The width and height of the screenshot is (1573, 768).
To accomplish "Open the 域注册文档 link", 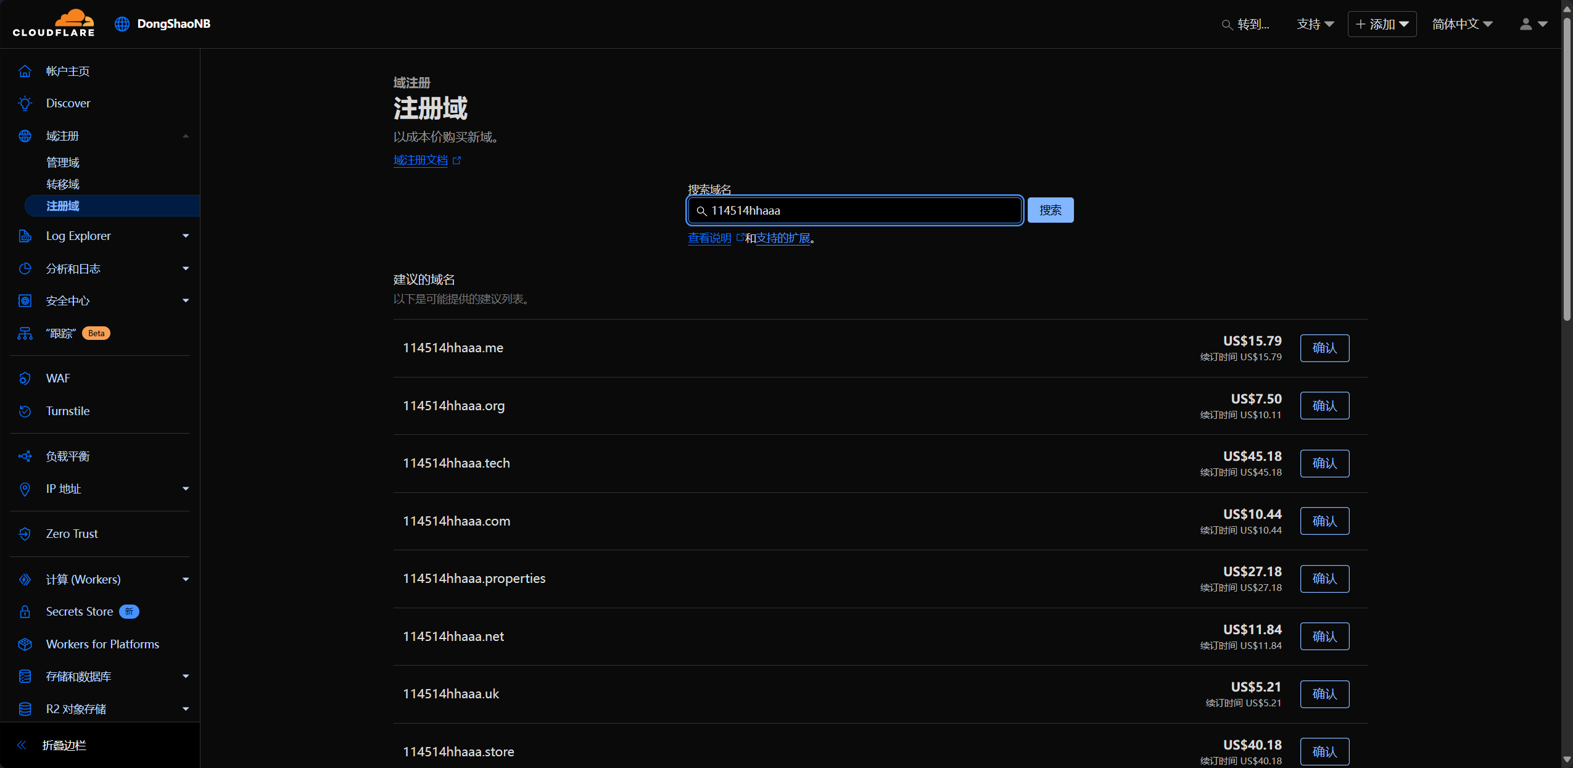I will click(421, 160).
